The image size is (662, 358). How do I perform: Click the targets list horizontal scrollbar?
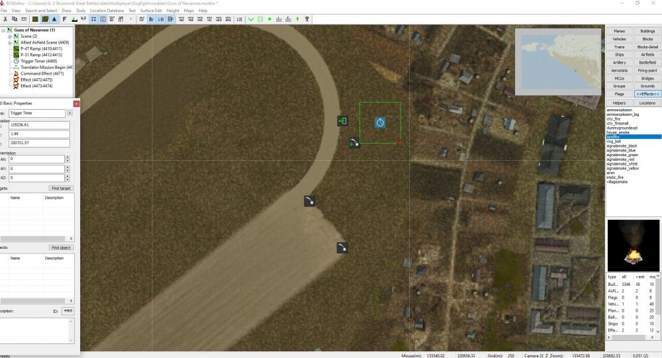pos(37,238)
